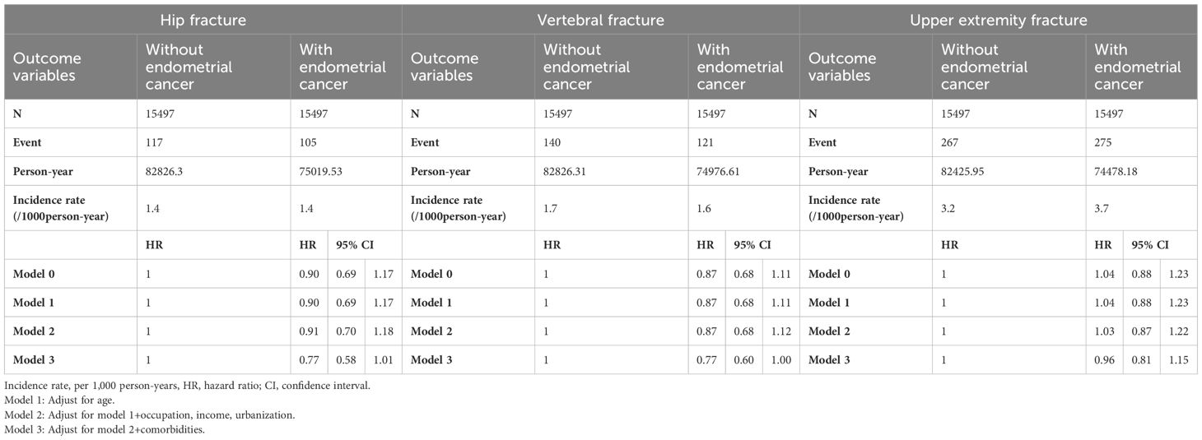This screenshot has width=1202, height=440.
Task: Select the Upper extremity fracture header
Action: pos(999,20)
